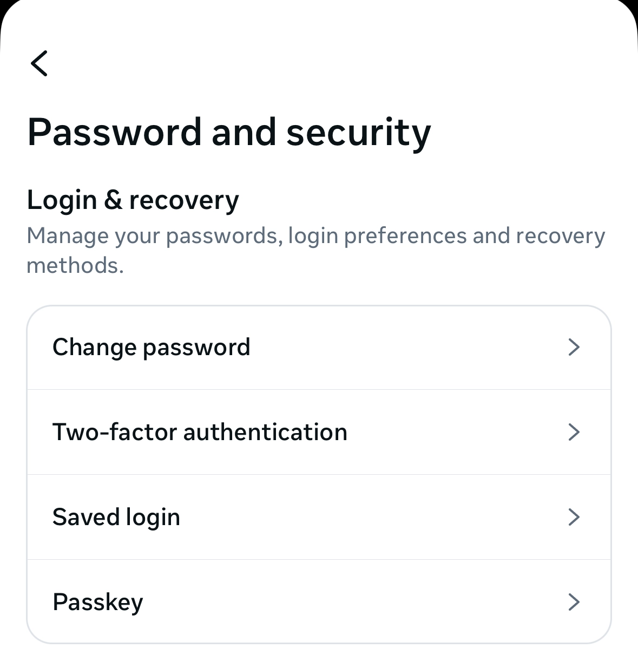The image size is (638, 648).
Task: Tap the chevron beside Change password
Action: tap(574, 347)
